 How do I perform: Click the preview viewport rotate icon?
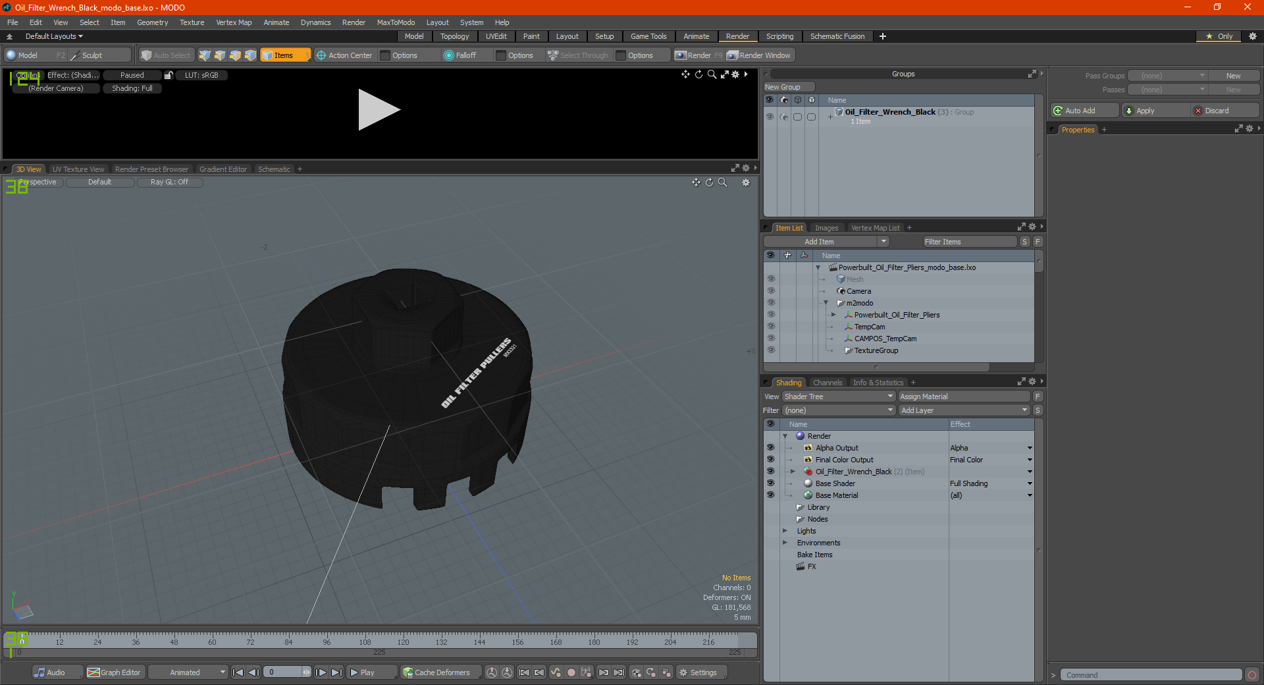[x=698, y=74]
